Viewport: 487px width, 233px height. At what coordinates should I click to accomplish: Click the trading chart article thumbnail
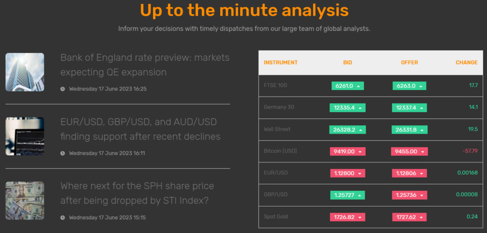[x=25, y=136]
